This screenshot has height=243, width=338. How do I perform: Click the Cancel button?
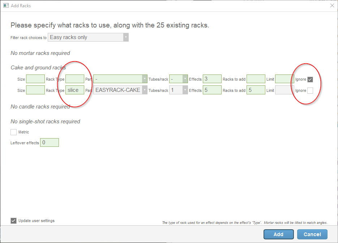point(312,234)
